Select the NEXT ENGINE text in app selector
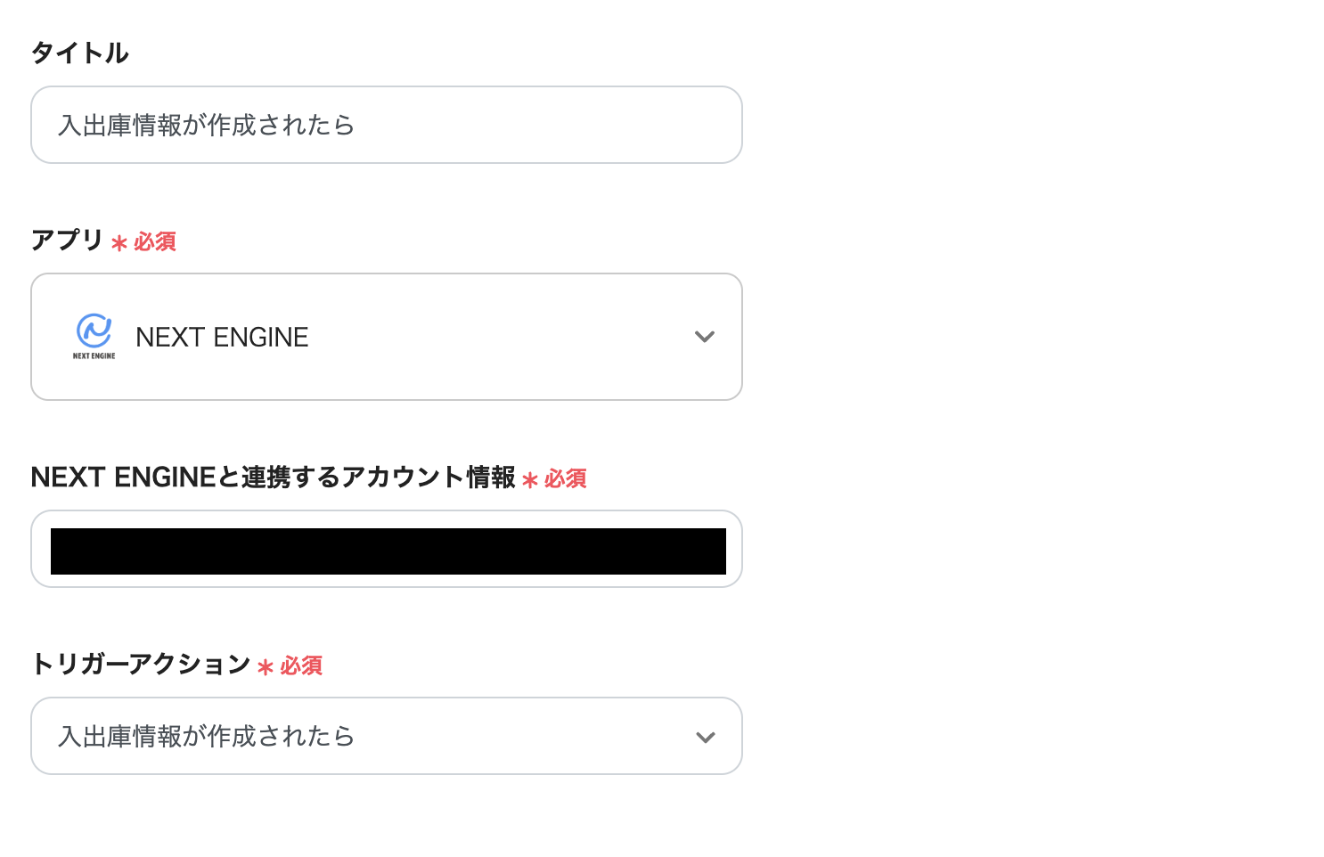This screenshot has width=1324, height=857. point(222,338)
